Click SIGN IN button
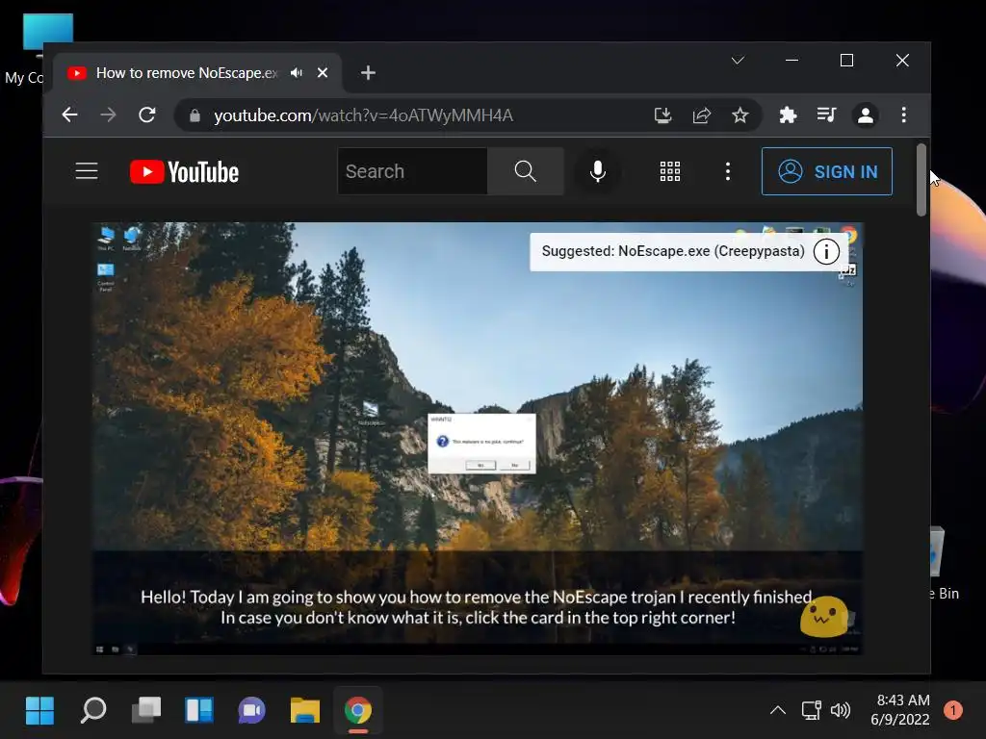 827,171
